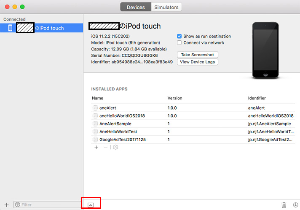
Task: Click the aneHelloWorldiOS2018 identifier cell
Action: tap(271, 116)
